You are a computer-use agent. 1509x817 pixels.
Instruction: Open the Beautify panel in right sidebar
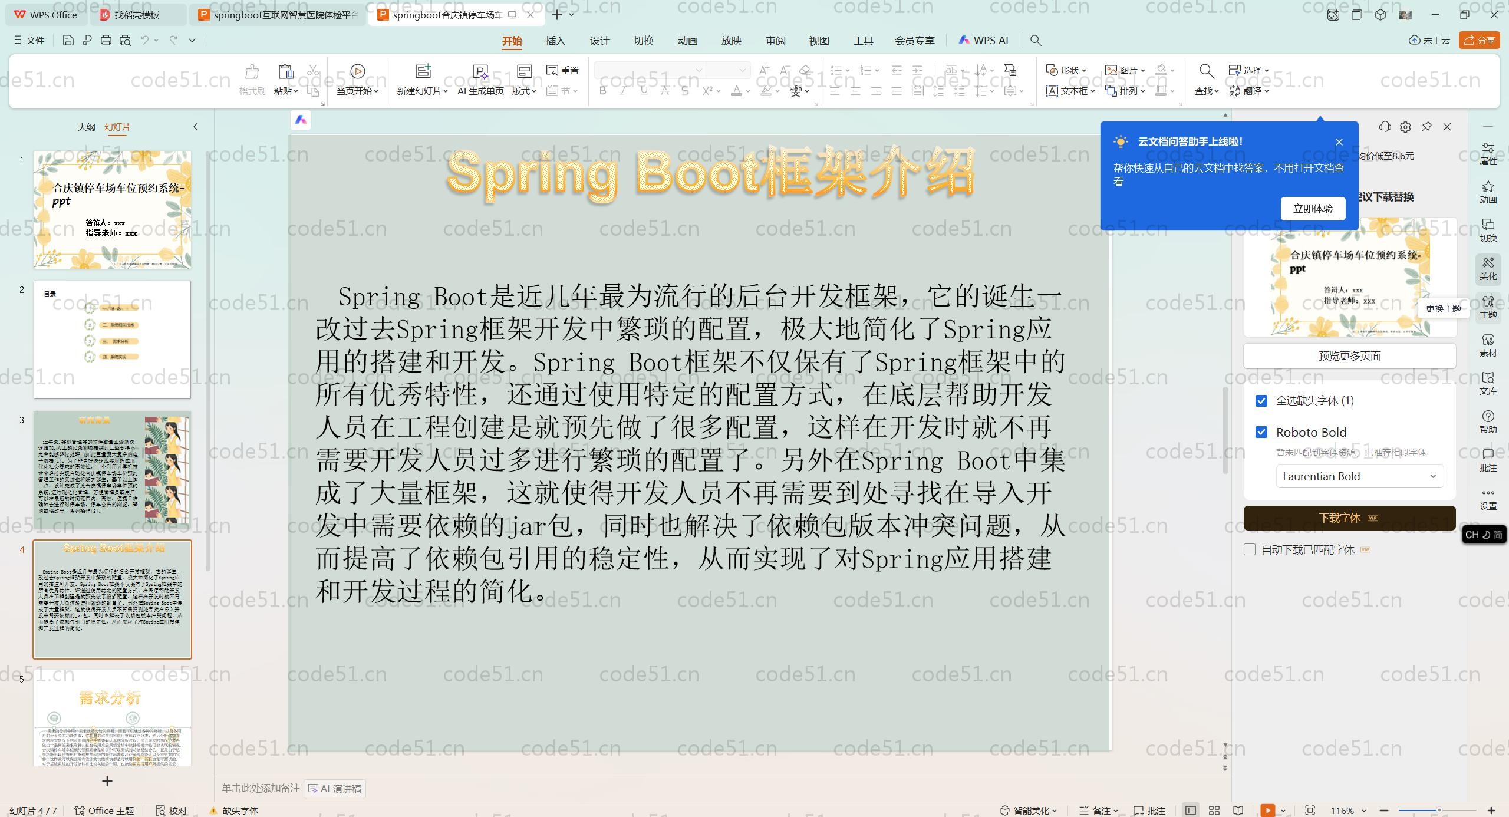[x=1488, y=268]
